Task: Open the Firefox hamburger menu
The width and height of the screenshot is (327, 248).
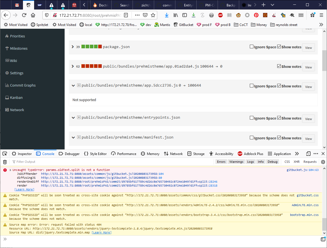Action: click(321, 15)
